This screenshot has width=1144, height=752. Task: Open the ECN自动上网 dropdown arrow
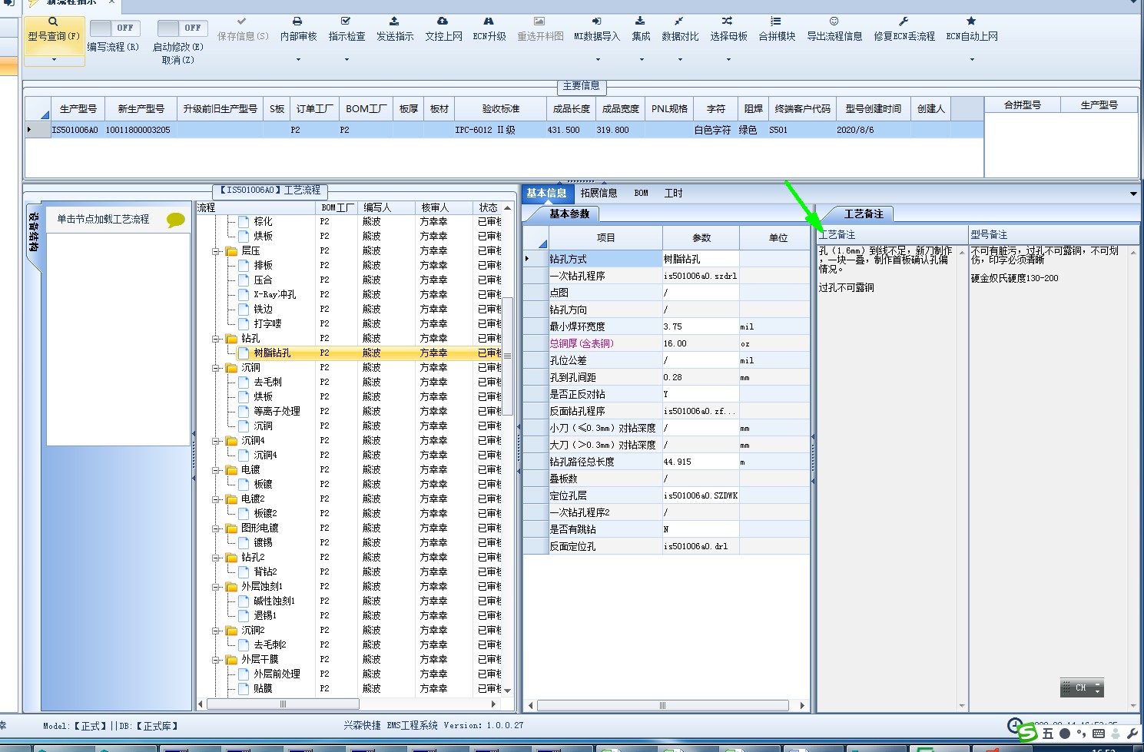pyautogui.click(x=972, y=59)
